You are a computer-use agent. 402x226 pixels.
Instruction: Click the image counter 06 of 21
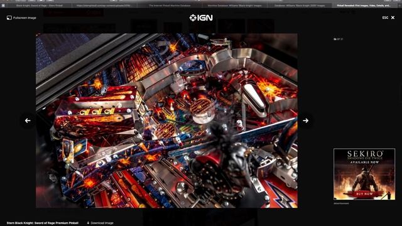tap(338, 39)
